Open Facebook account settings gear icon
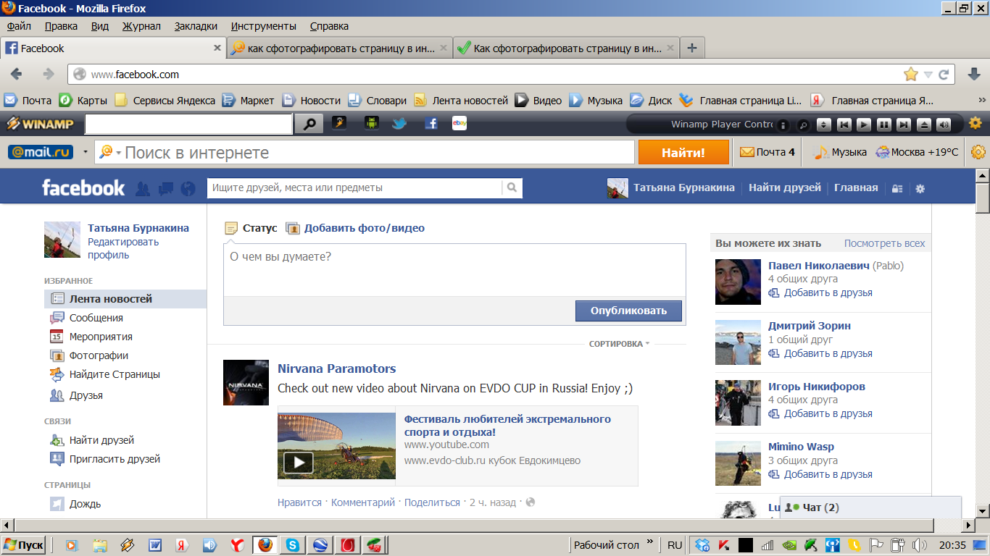 click(x=920, y=188)
